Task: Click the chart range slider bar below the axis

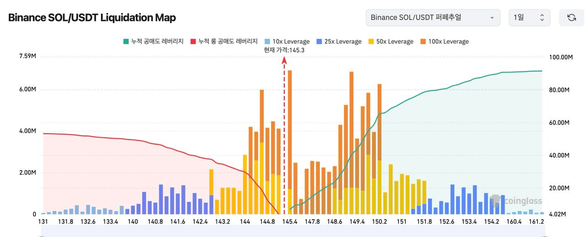Action: point(292,232)
